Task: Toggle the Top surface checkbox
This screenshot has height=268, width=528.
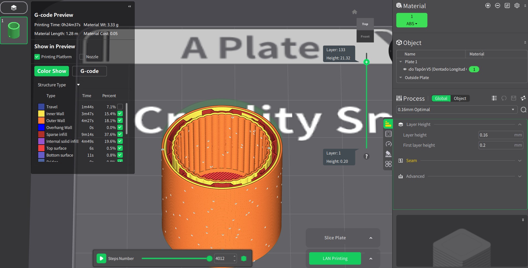Action: click(x=120, y=148)
